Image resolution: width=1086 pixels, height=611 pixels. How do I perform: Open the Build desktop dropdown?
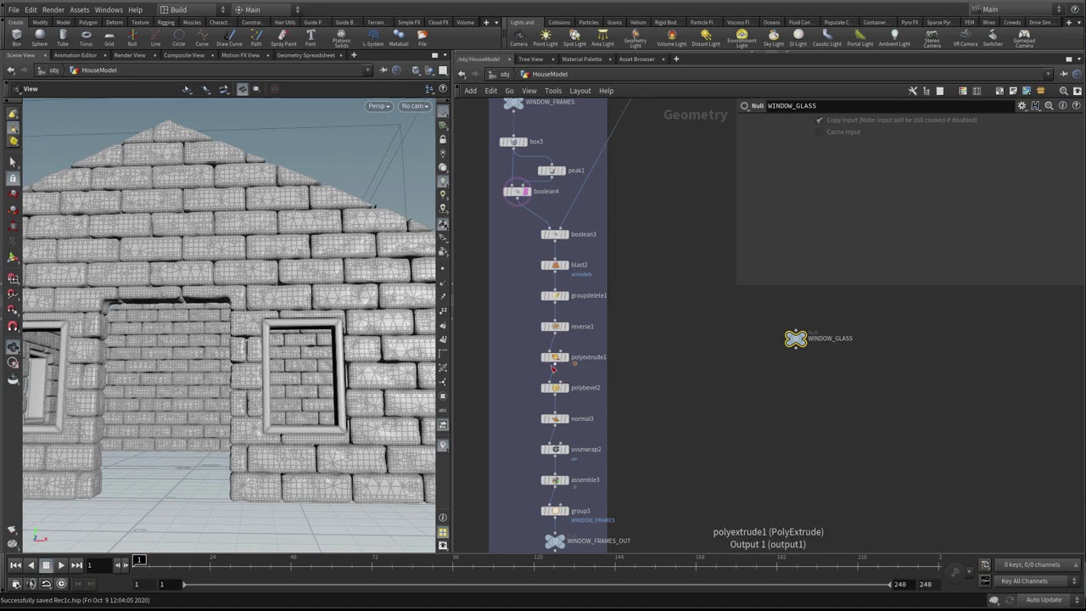pyautogui.click(x=193, y=9)
